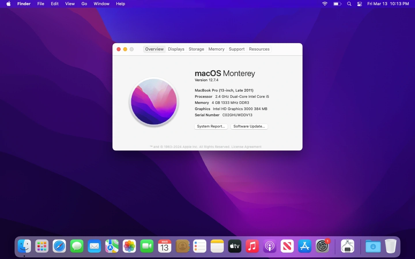Launch the Music app

[252, 246]
